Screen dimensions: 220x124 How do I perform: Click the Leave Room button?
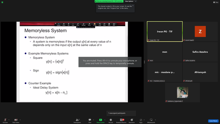click(x=213, y=121)
